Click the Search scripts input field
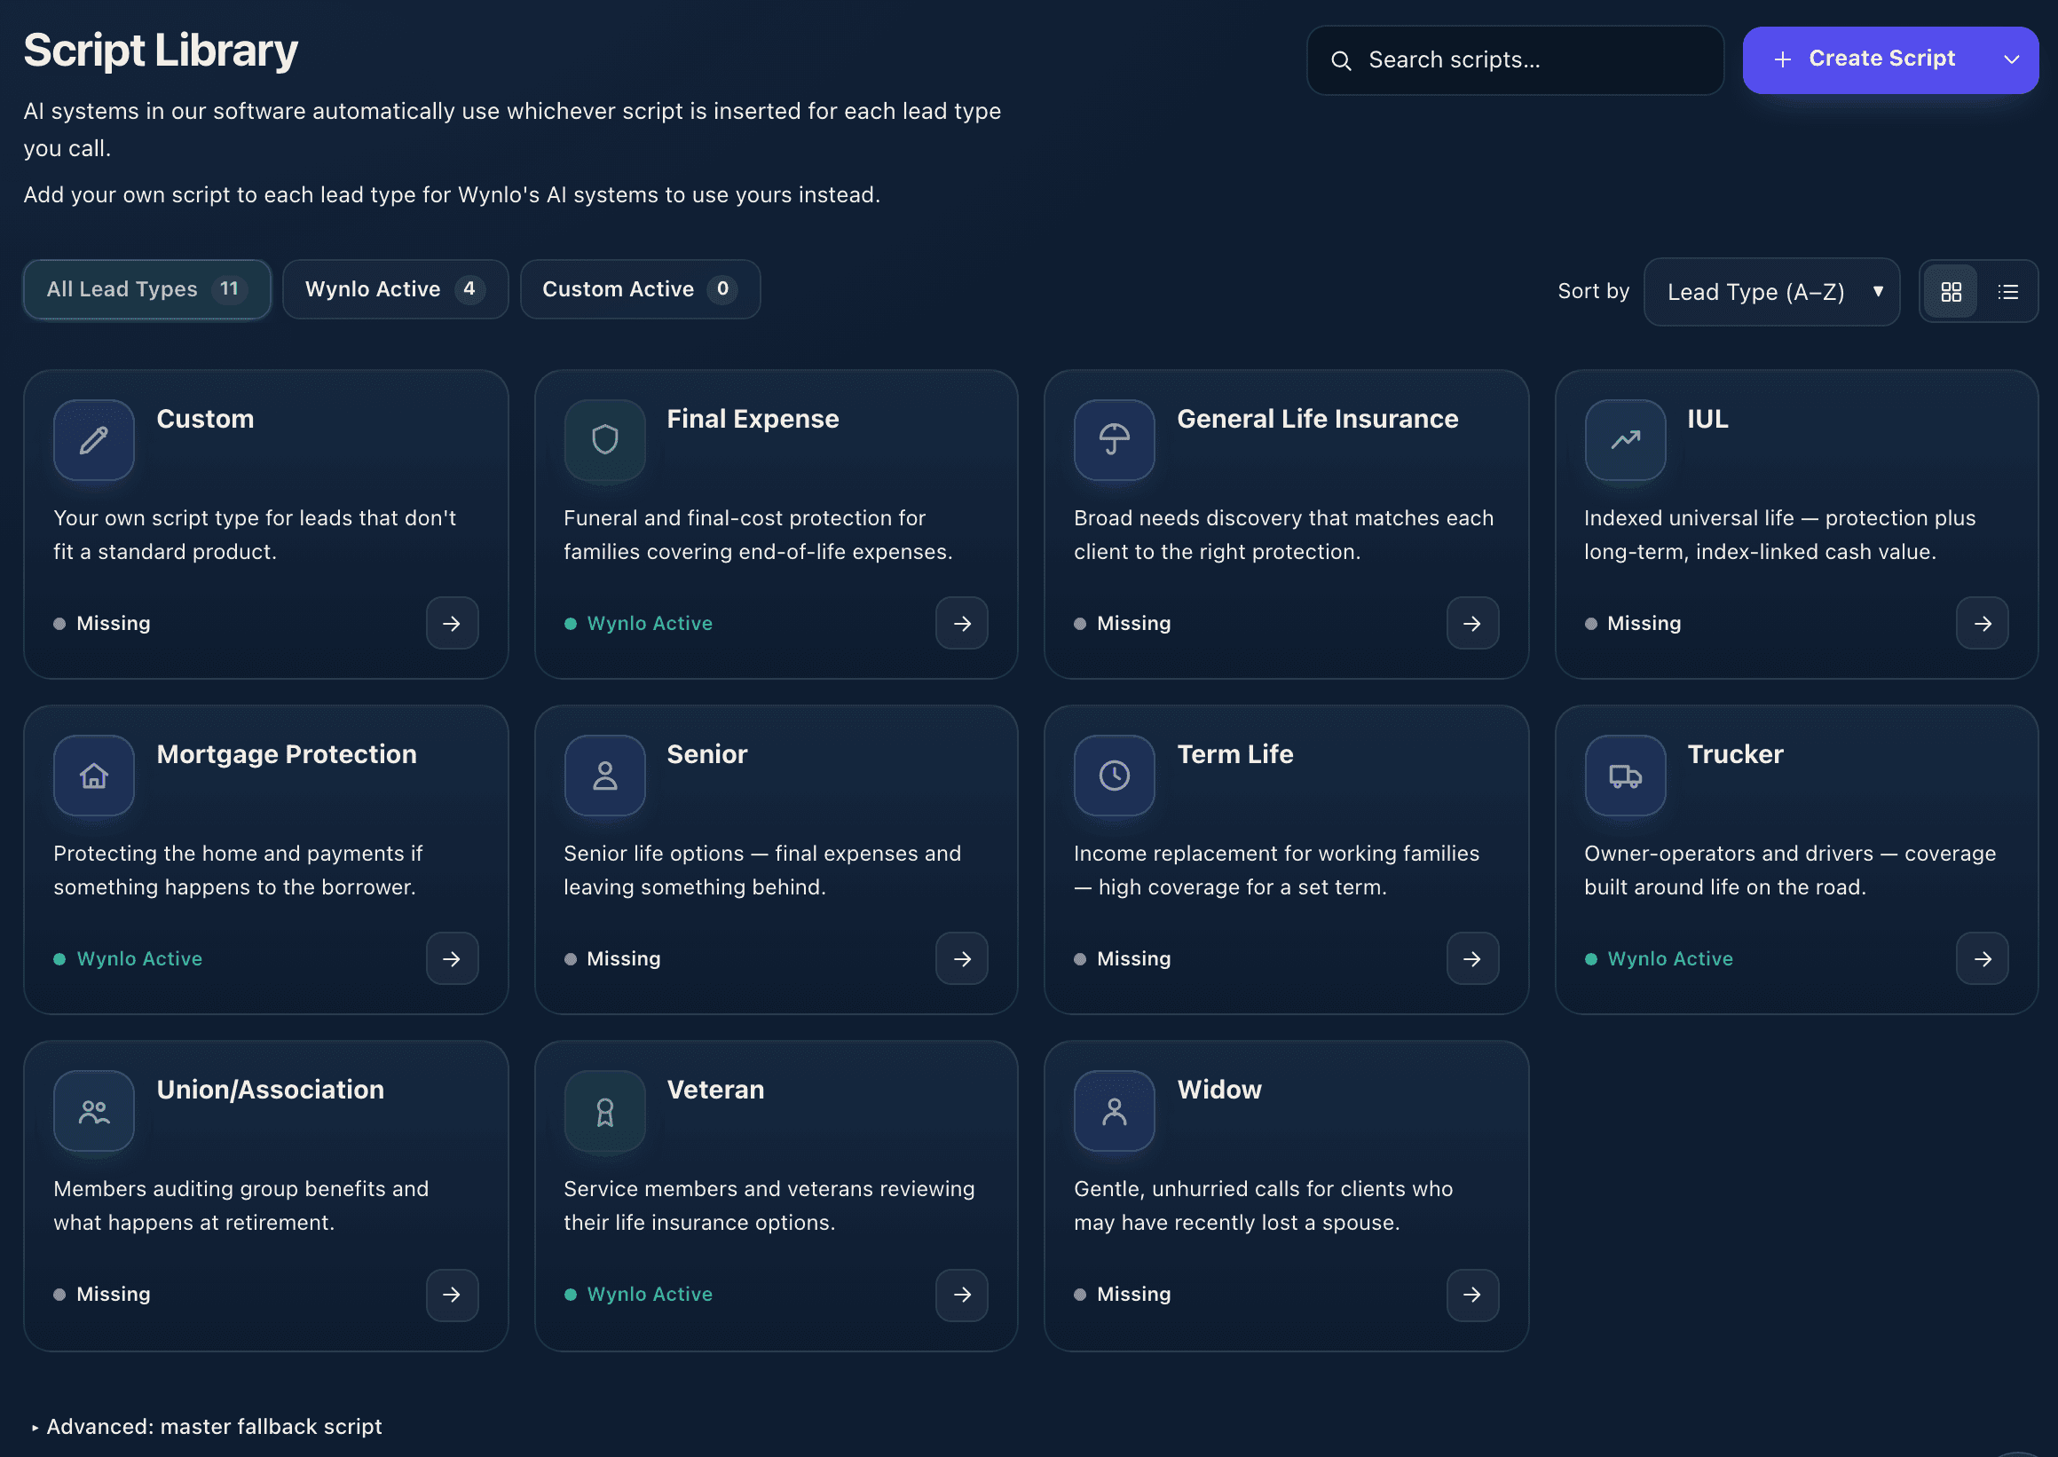Screen dimensions: 2058x1457 pos(1514,60)
